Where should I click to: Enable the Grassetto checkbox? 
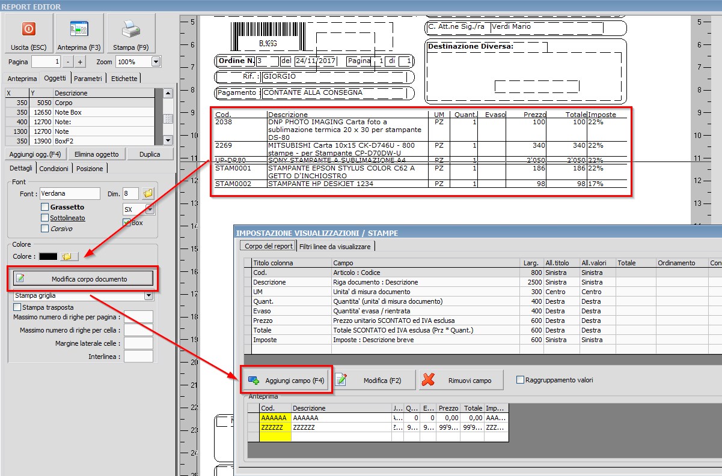click(x=44, y=207)
